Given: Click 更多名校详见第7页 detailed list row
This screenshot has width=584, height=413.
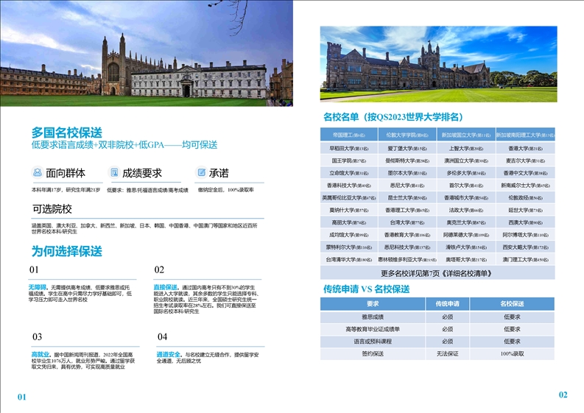Looking at the screenshot, I should pos(437,273).
